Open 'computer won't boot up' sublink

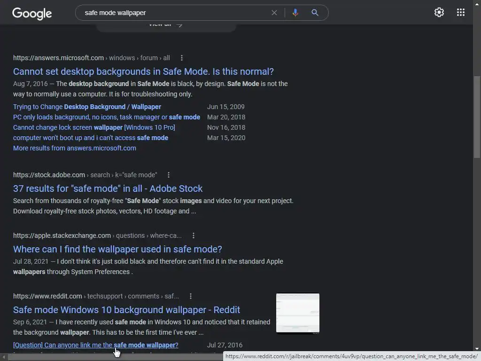tap(91, 138)
